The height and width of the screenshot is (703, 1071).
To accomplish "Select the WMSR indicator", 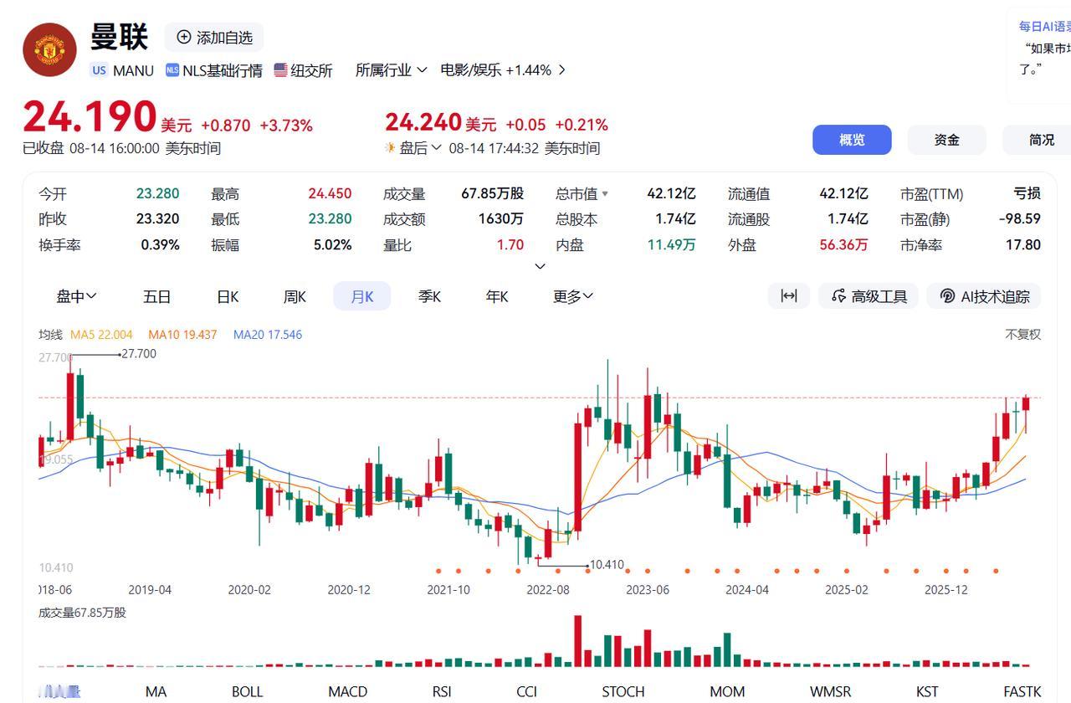I will click(830, 691).
